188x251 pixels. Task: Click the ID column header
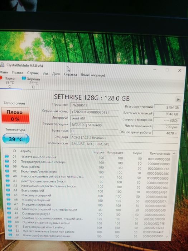14,151
